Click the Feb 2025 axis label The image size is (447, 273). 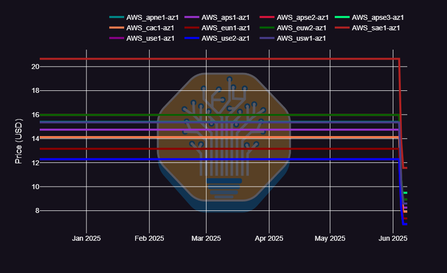[x=149, y=238]
